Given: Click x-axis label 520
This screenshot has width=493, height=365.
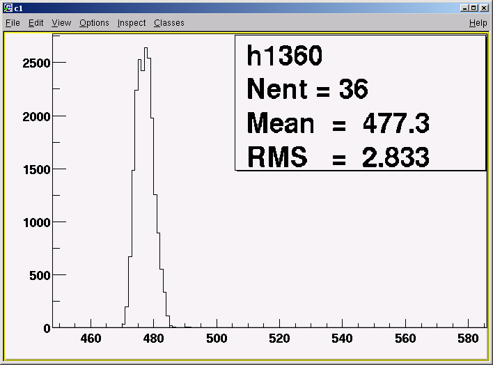Looking at the screenshot, I should (279, 339).
